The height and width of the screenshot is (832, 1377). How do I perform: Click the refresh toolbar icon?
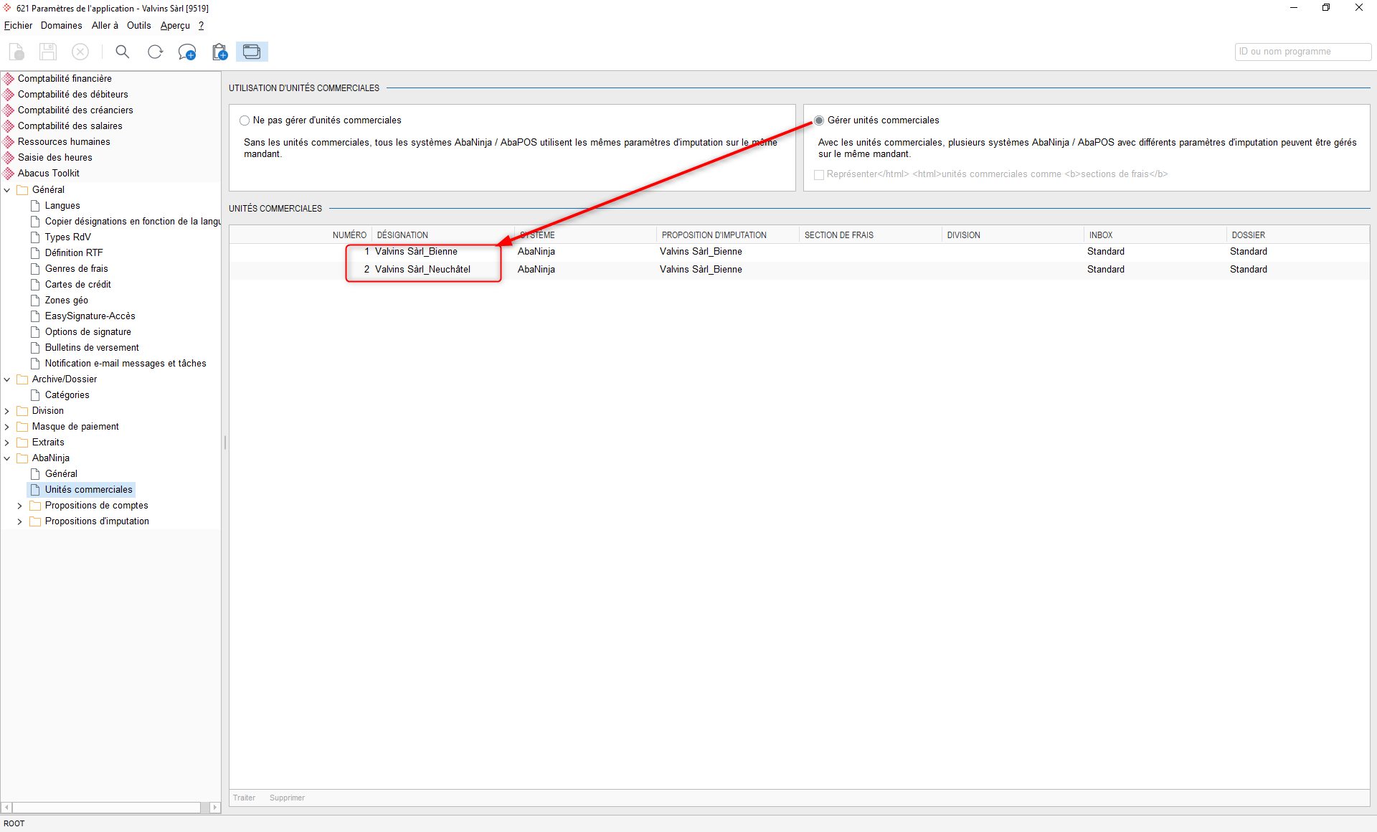click(155, 52)
